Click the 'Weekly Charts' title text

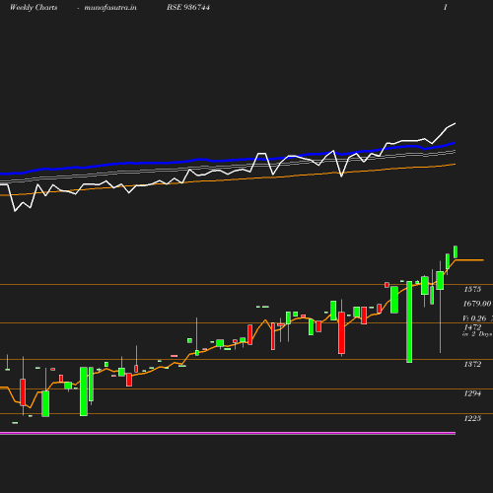tap(34, 7)
